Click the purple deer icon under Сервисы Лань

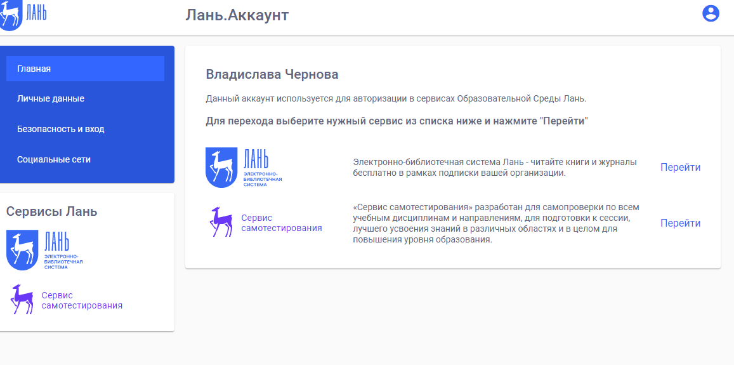tap(22, 300)
